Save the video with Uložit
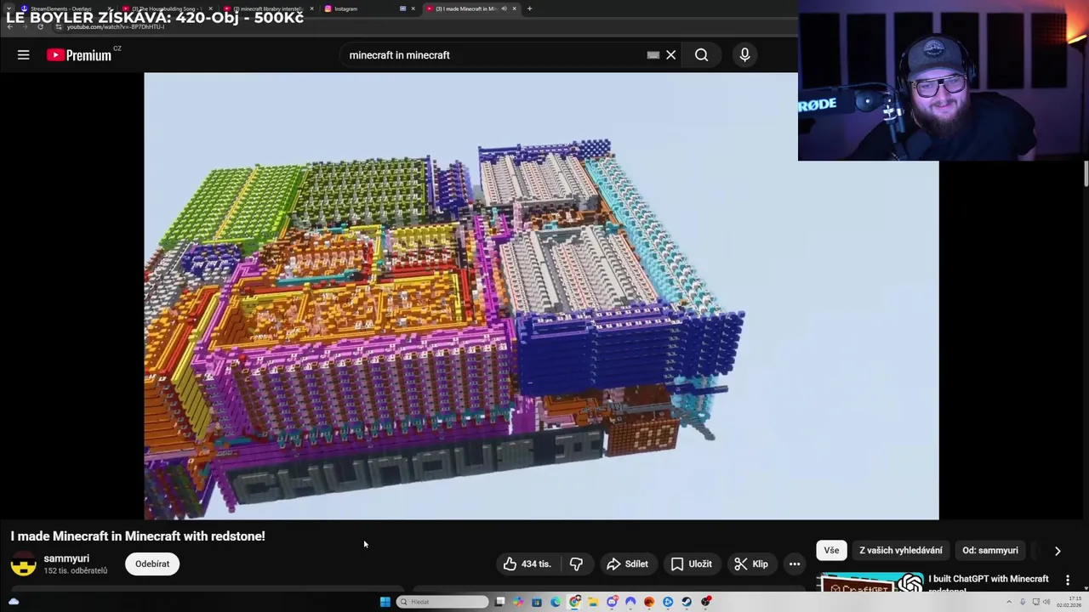The image size is (1089, 612). point(692,564)
